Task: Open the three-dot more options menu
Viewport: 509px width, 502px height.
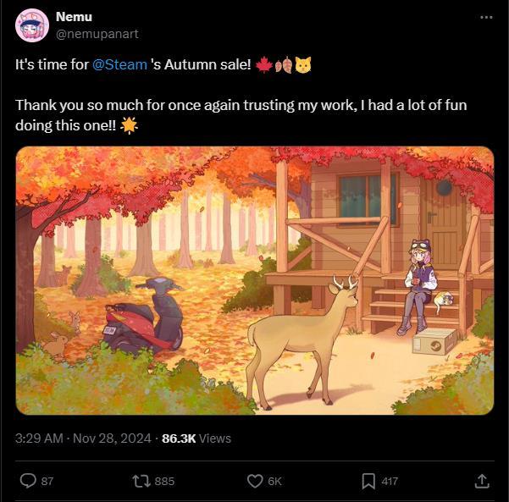Action: tap(485, 17)
